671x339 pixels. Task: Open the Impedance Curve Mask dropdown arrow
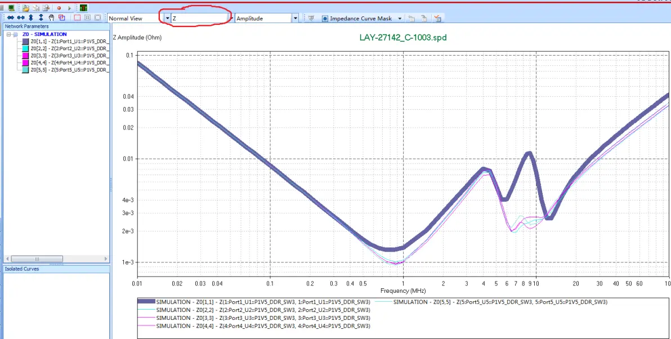[400, 19]
